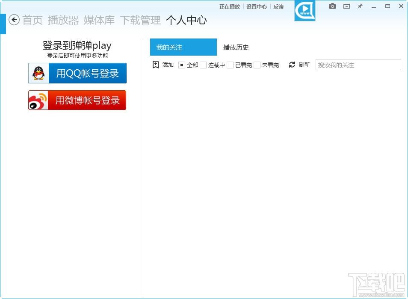Open the 设置中心 link
This screenshot has width=408, height=299.
(x=257, y=7)
